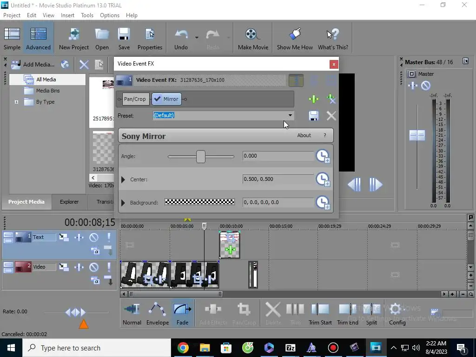
Task: Select the Envelope edit tool
Action: click(158, 313)
